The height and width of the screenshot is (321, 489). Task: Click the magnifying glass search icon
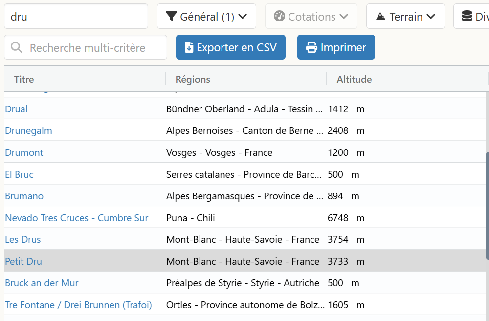click(16, 47)
